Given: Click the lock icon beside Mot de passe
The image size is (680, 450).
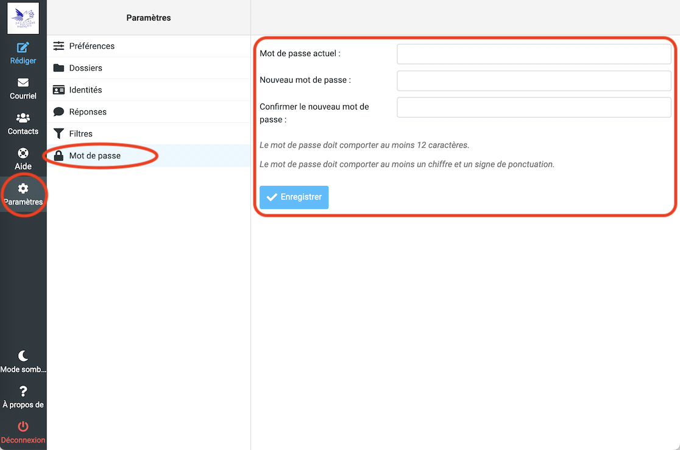Looking at the screenshot, I should click(58, 156).
